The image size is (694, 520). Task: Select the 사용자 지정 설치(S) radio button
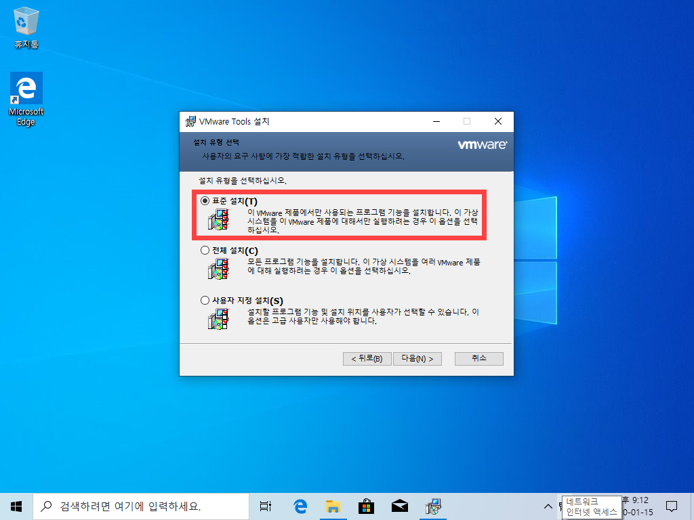[x=205, y=300]
